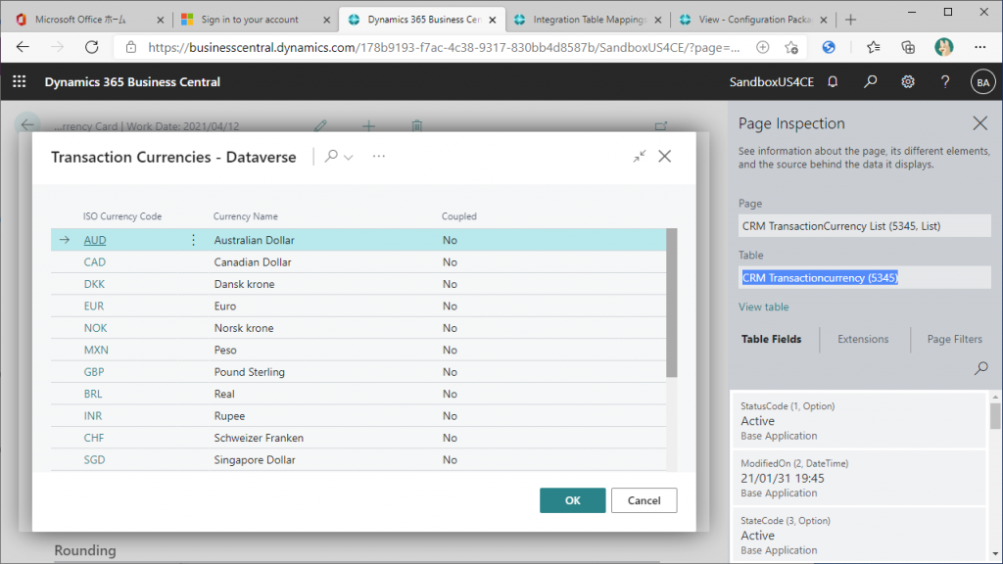Select the StatusCode field entry
Viewport: 1003px width, 564px height.
[x=858, y=420]
